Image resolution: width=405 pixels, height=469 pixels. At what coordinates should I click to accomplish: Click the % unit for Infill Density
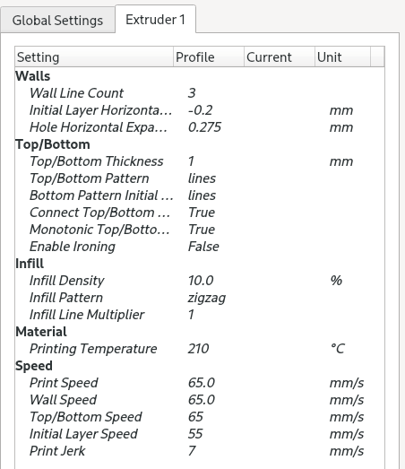click(x=336, y=281)
